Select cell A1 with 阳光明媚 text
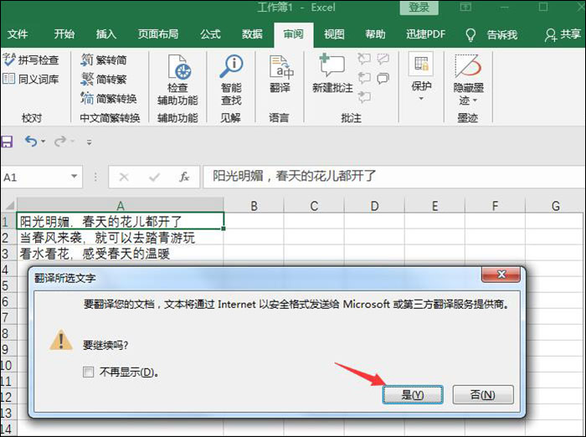The width and height of the screenshot is (586, 437). [x=121, y=221]
